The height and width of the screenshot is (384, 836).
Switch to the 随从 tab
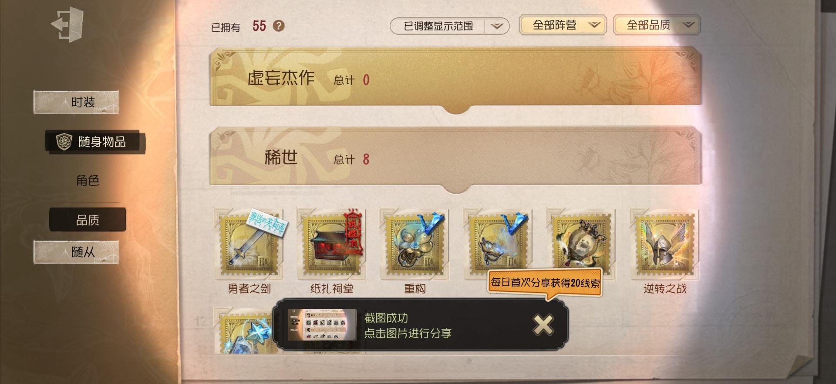[76, 252]
